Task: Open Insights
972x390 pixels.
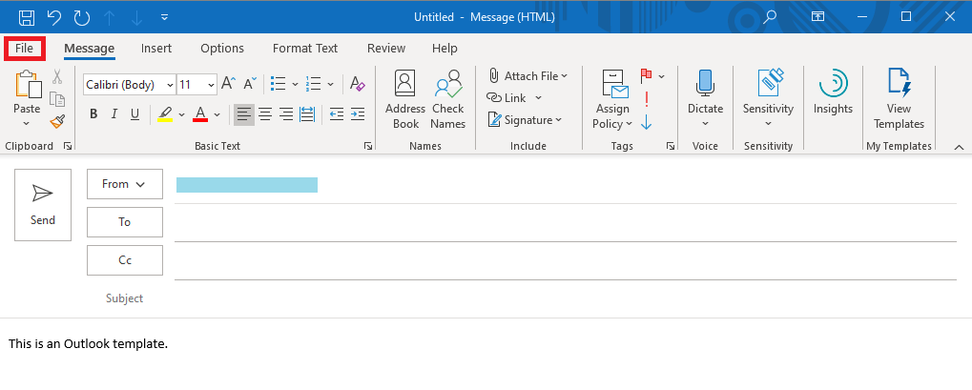Action: click(x=833, y=93)
